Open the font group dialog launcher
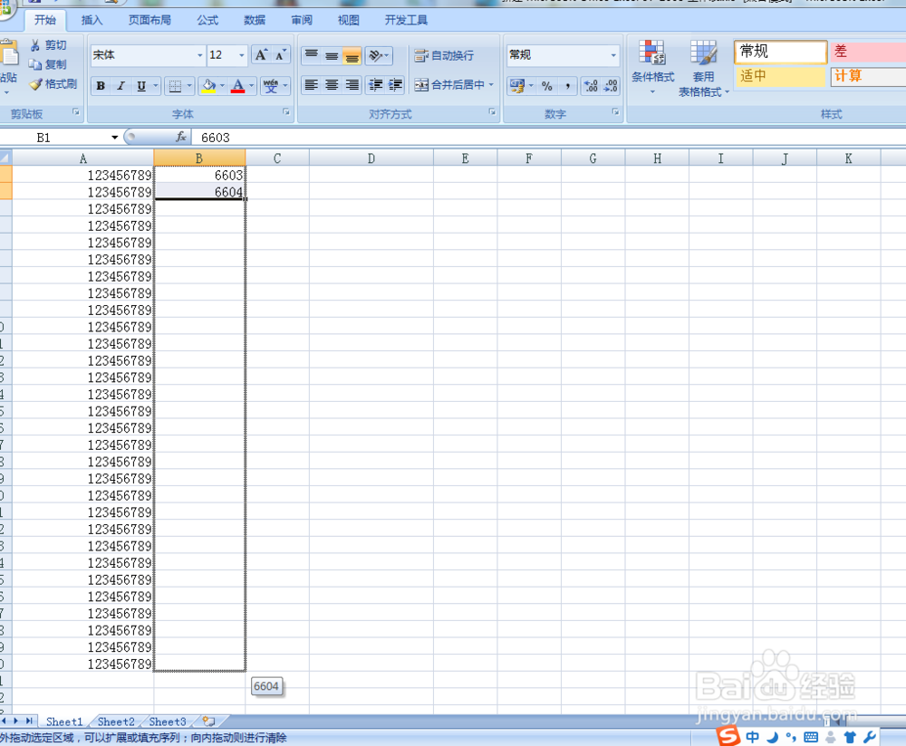Screen dimensions: 906x746 pos(286,112)
